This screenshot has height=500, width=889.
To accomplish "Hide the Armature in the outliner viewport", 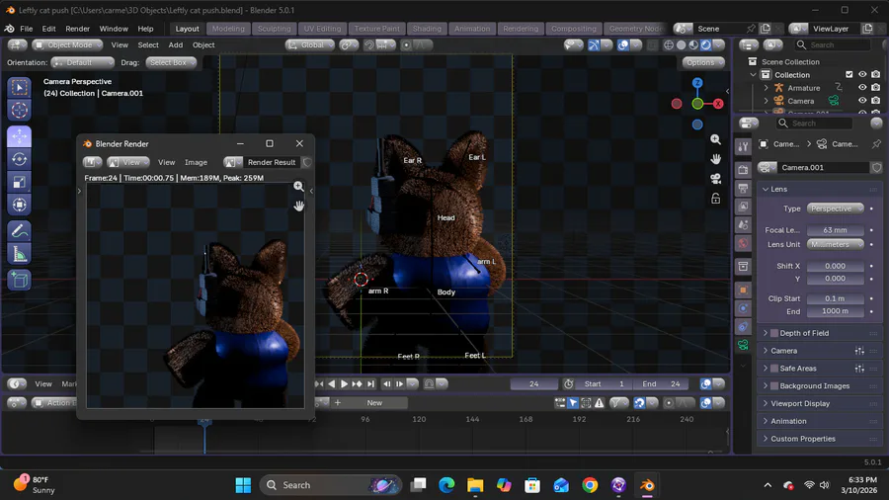I will (x=861, y=88).
